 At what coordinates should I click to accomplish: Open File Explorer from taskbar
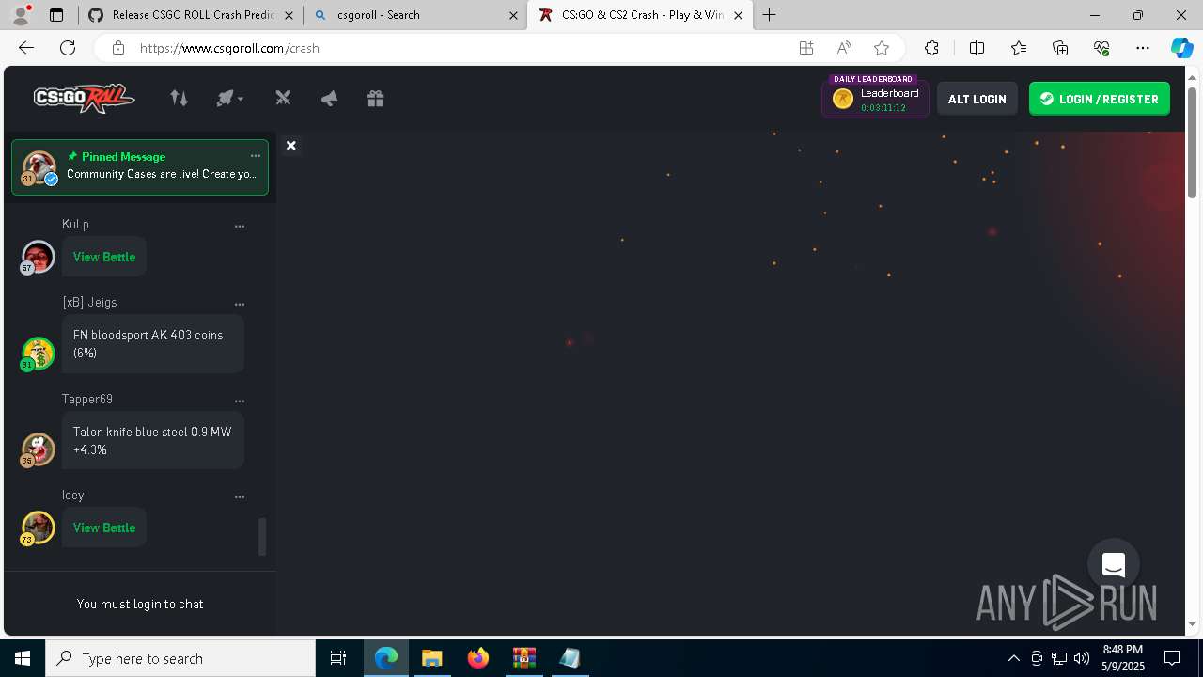(x=431, y=658)
